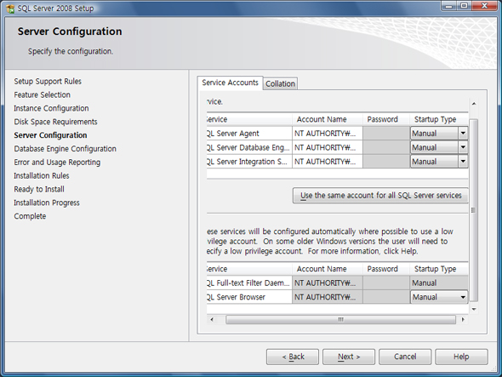Click the Help button
Image resolution: width=502 pixels, height=377 pixels.
(x=461, y=357)
